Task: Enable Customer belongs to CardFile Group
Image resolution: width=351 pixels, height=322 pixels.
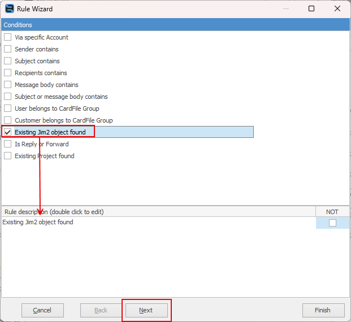Action: tap(7, 120)
